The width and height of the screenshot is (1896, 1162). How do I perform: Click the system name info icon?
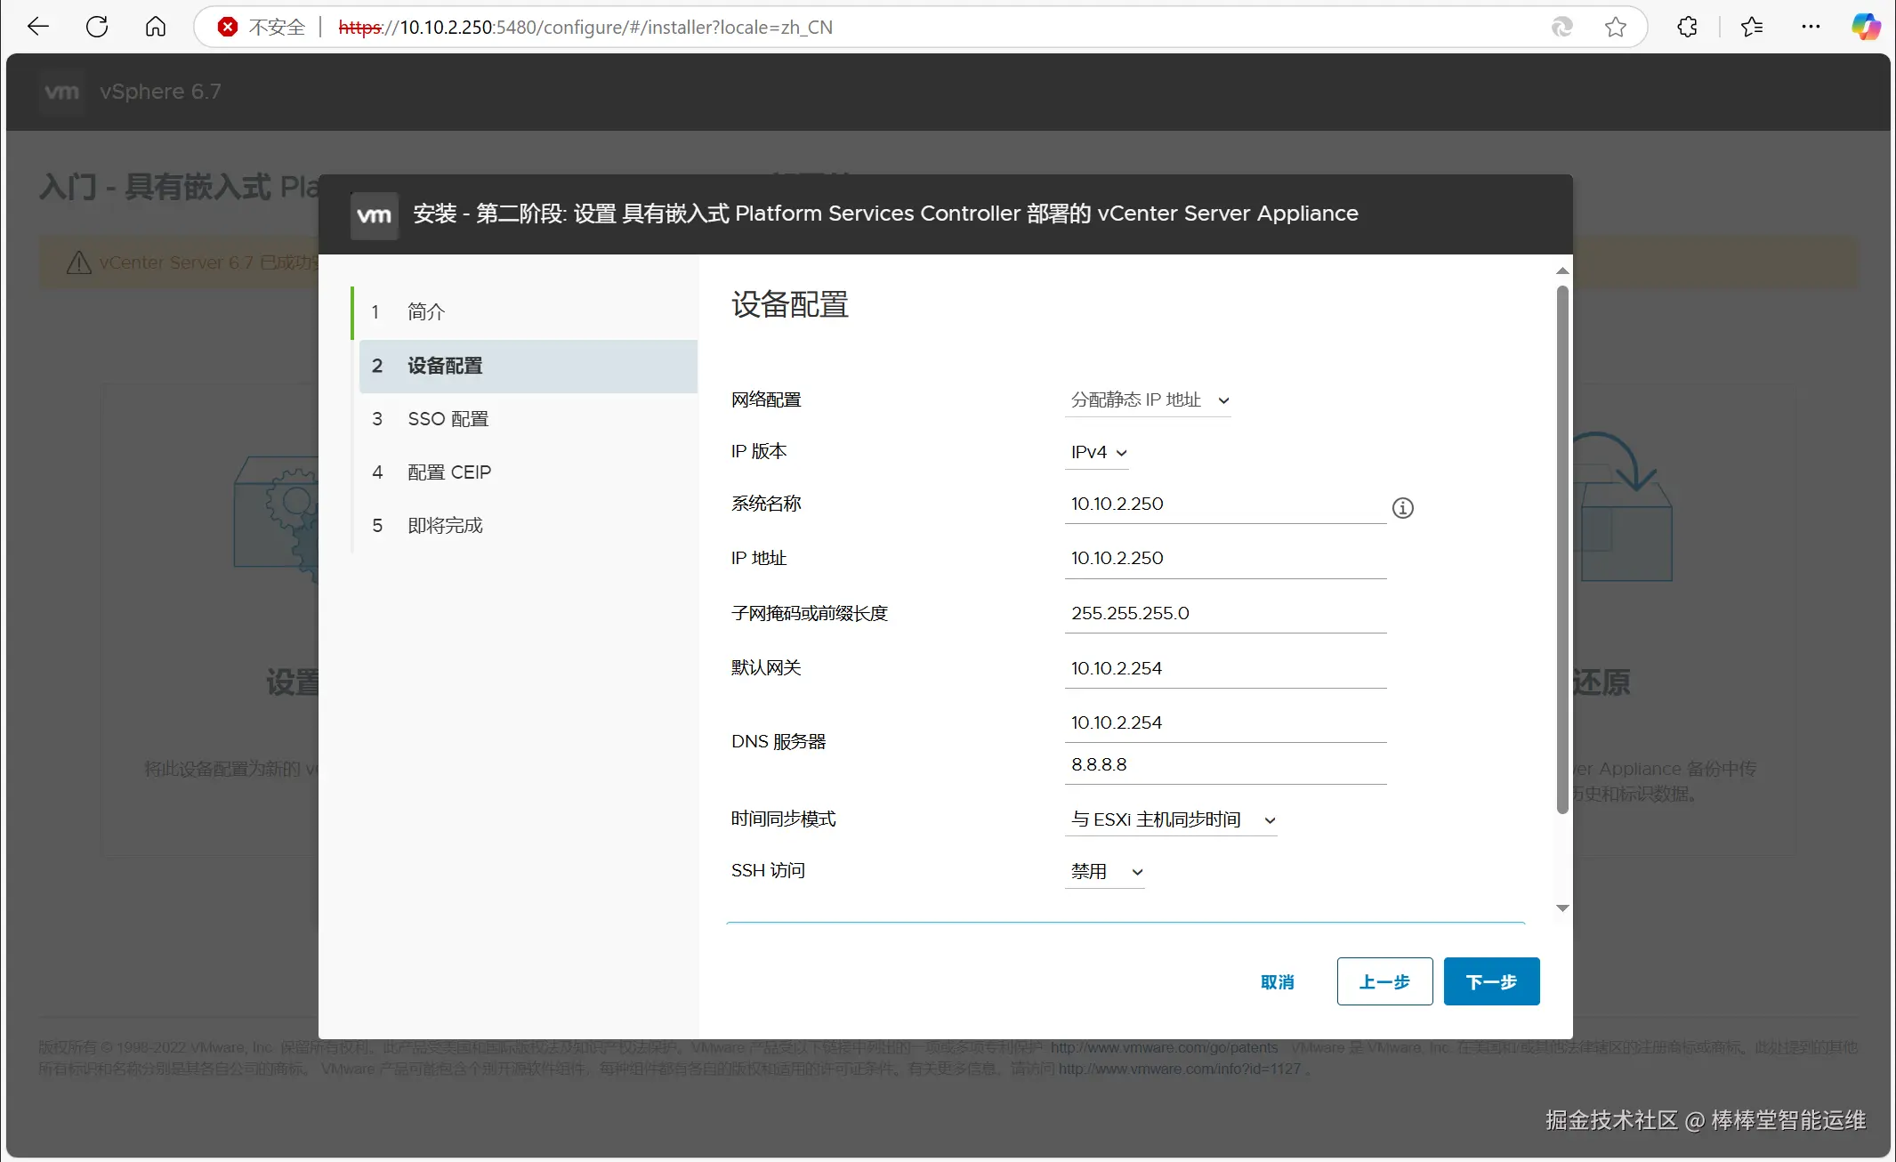tap(1402, 508)
